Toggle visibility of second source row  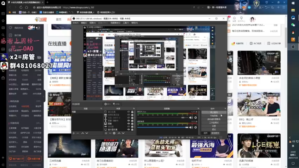129,115
